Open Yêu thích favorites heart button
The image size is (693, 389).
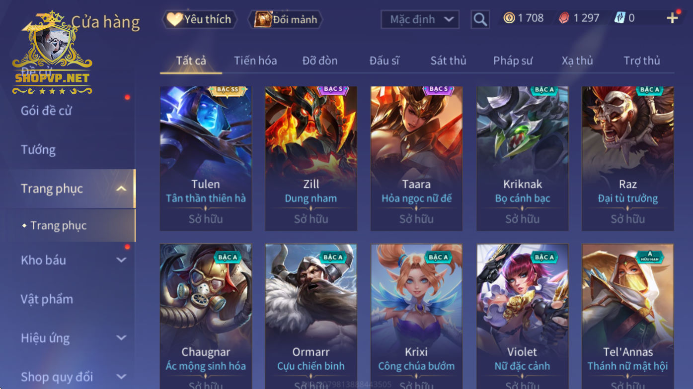(199, 19)
